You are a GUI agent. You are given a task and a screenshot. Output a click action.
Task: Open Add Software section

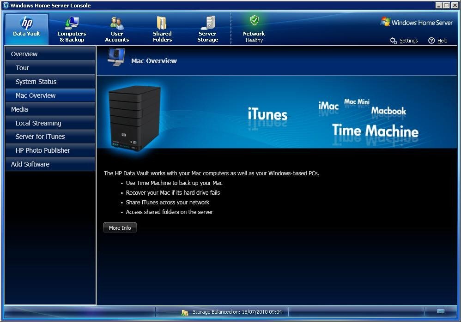pos(50,164)
